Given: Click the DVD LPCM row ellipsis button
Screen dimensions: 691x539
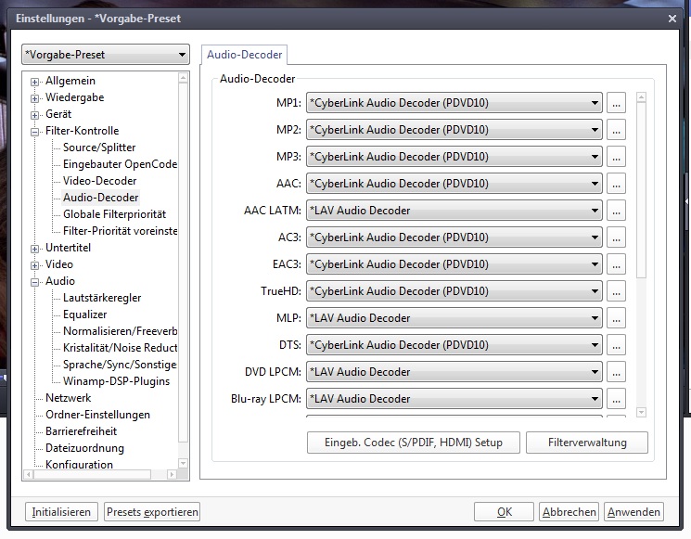Looking at the screenshot, I should click(x=616, y=372).
